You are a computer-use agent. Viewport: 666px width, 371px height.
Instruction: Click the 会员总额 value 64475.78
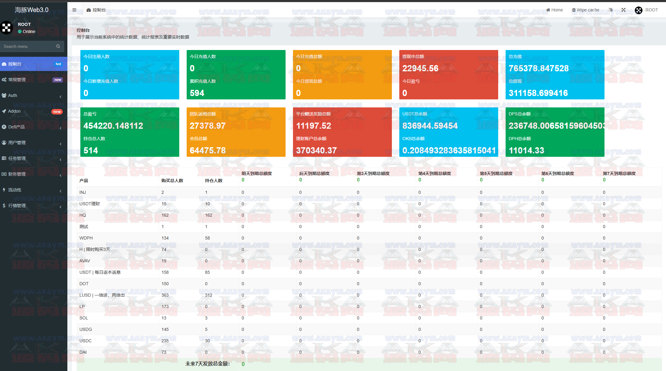208,150
